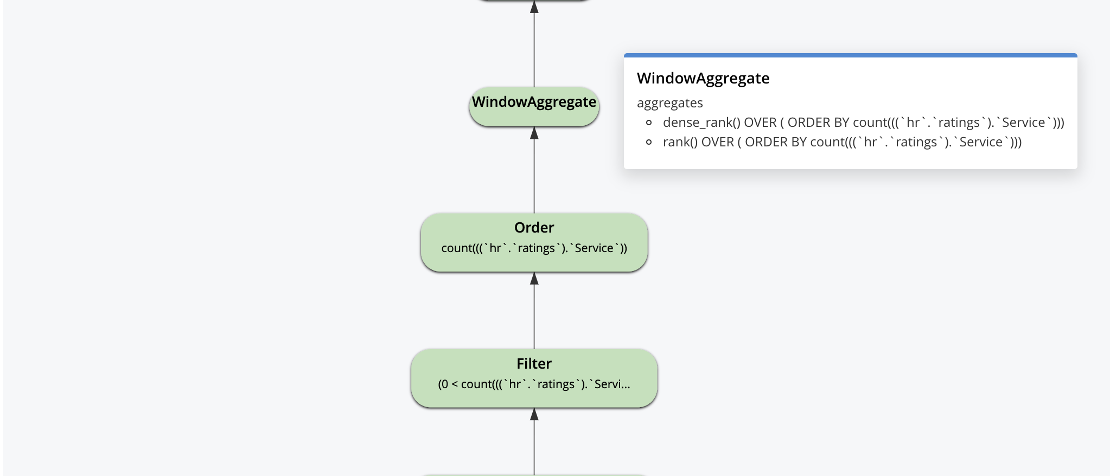
Task: Click the edge line between Filter and Order
Action: click(x=534, y=317)
